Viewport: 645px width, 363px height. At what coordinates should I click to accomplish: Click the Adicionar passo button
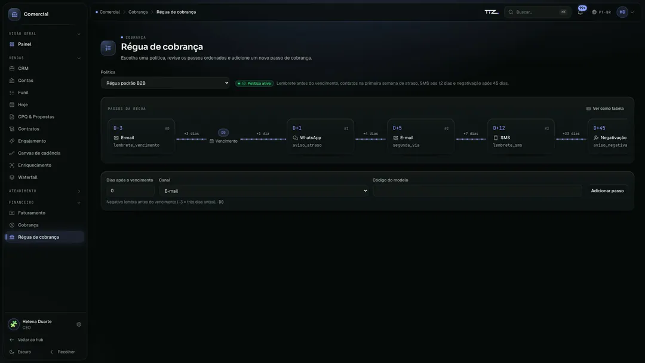pyautogui.click(x=607, y=190)
